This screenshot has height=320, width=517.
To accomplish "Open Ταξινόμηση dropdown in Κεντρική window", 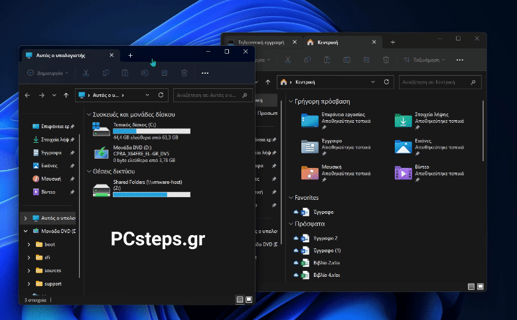I will [x=424, y=60].
